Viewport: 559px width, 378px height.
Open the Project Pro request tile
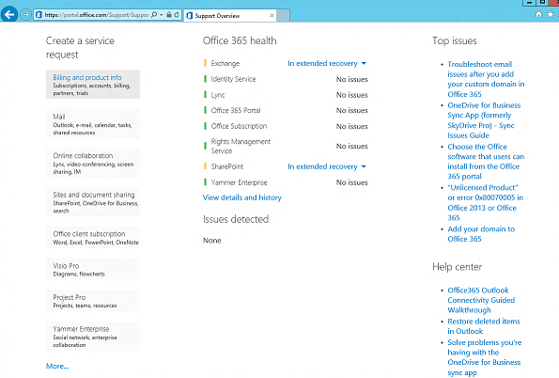(x=93, y=301)
